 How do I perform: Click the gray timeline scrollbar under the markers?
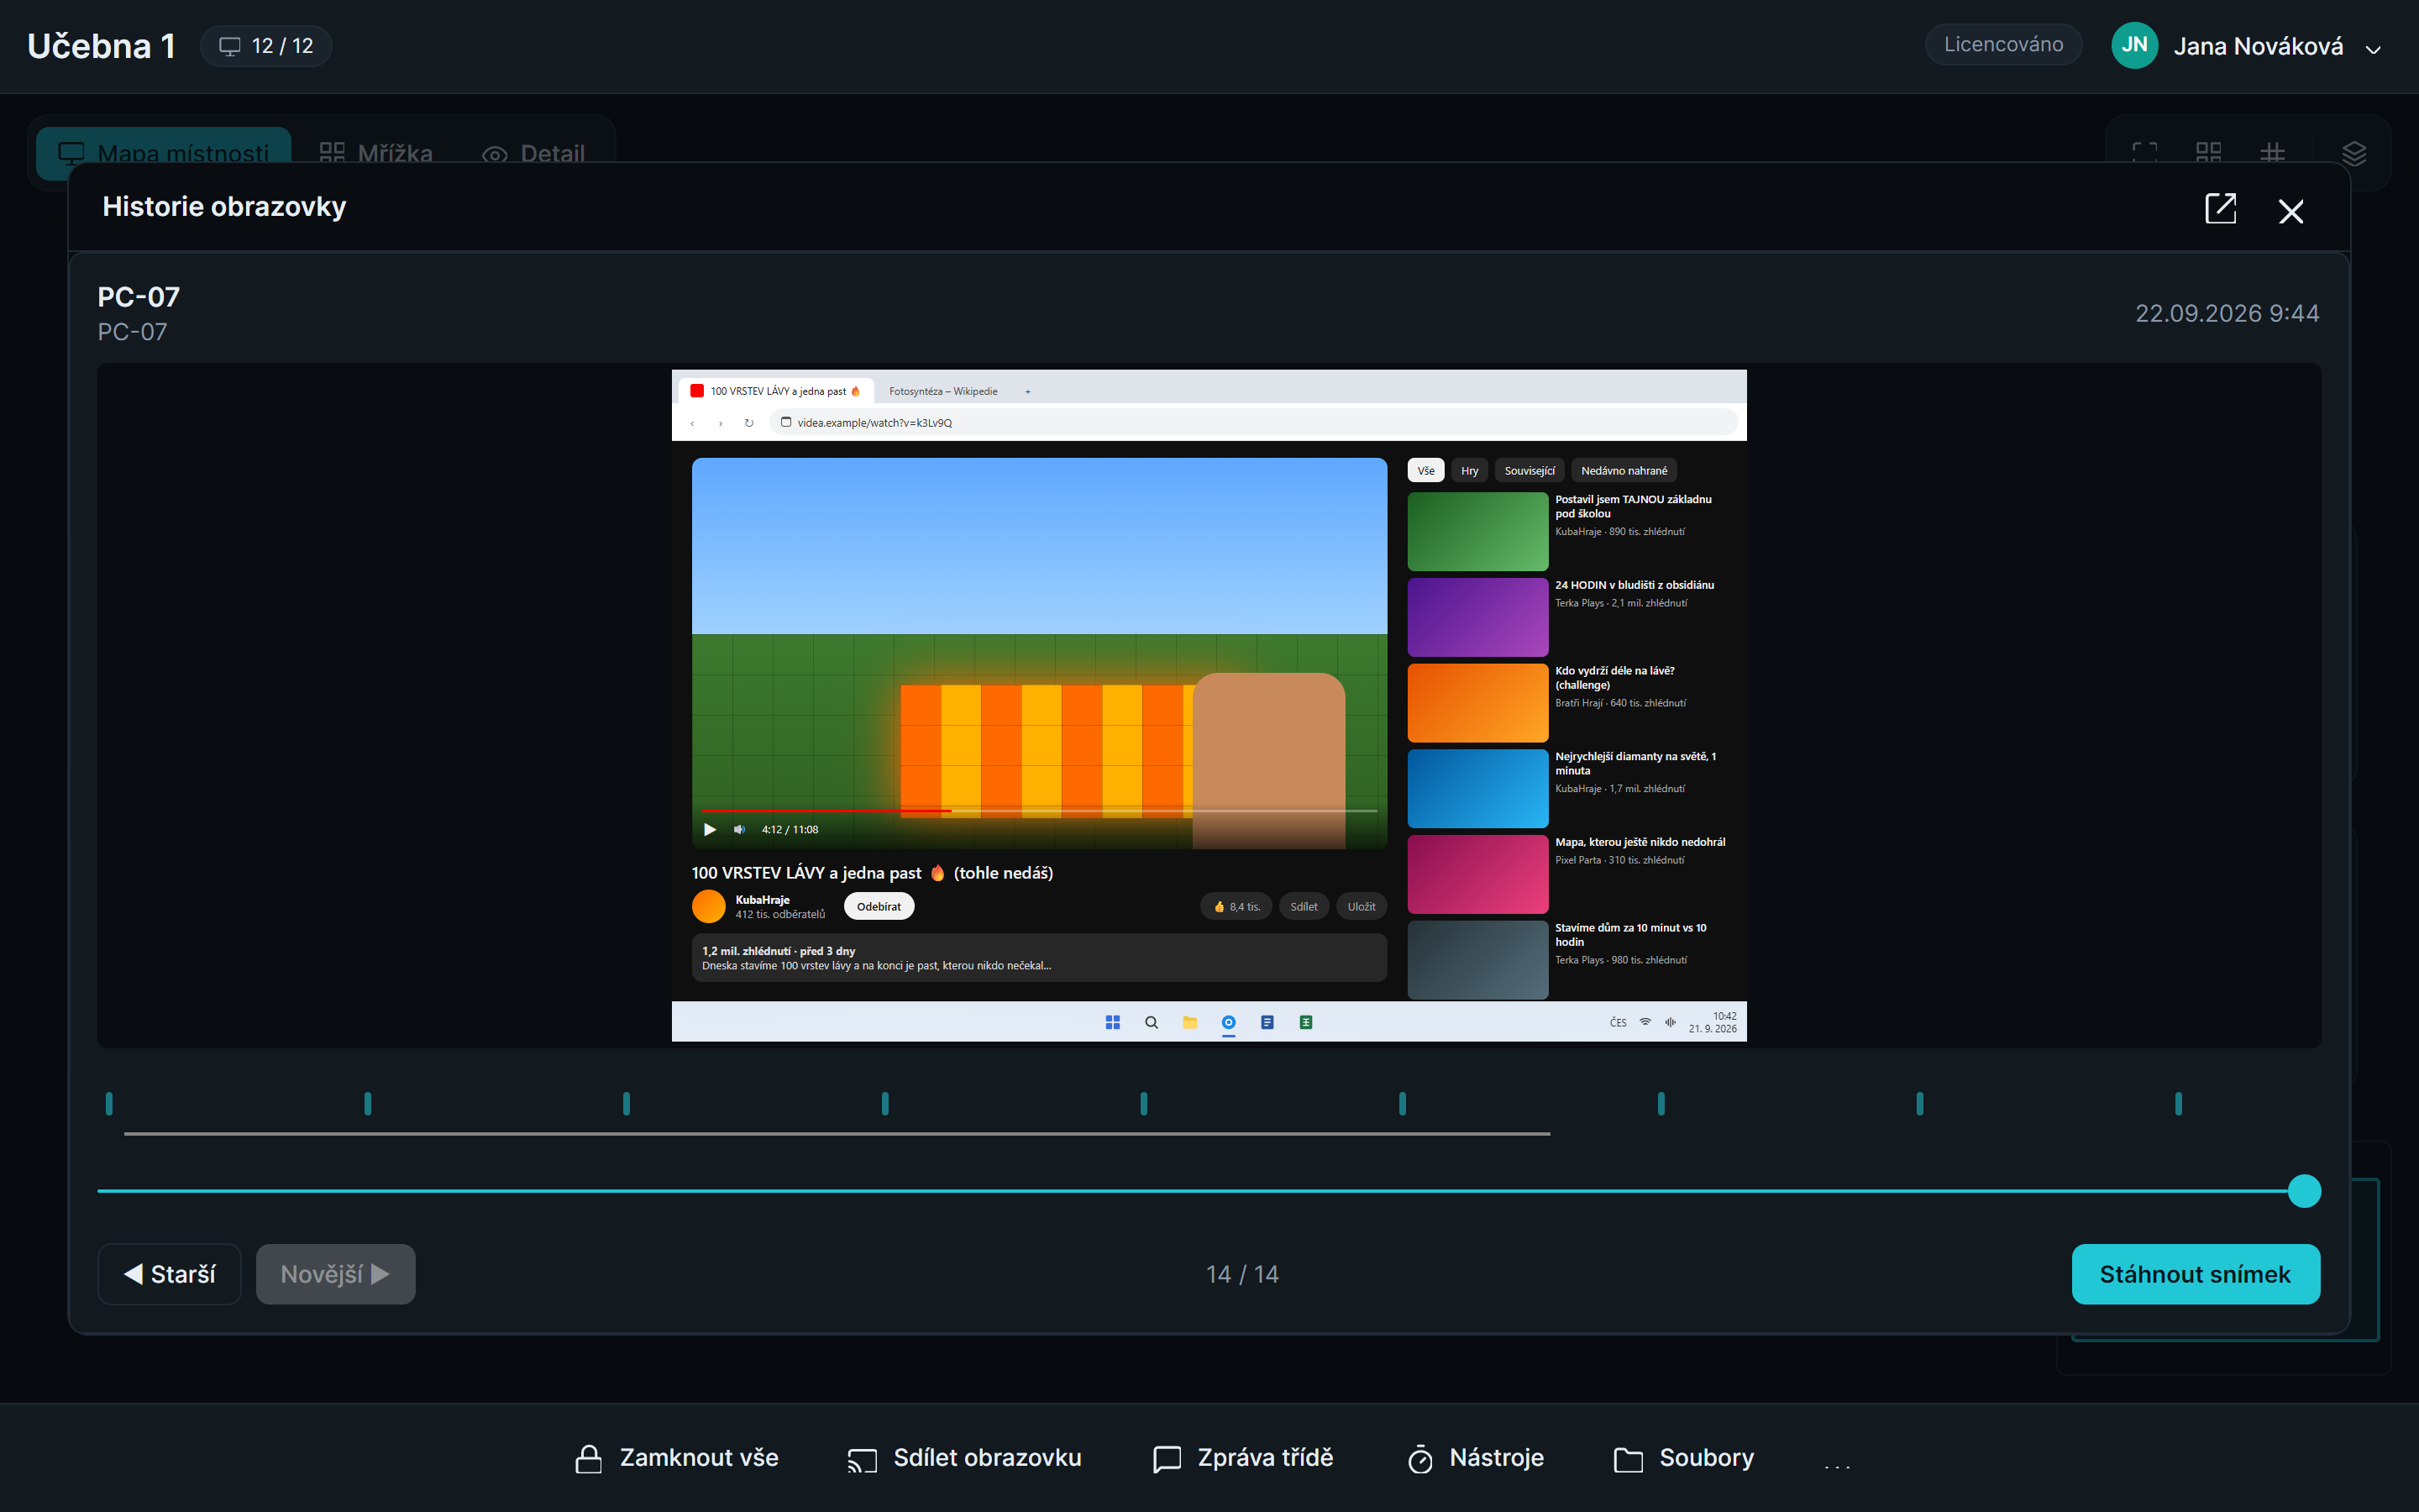point(837,1134)
